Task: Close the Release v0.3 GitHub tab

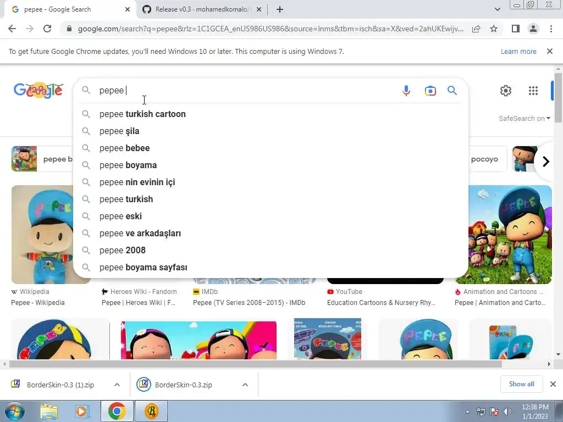Action: tap(259, 9)
